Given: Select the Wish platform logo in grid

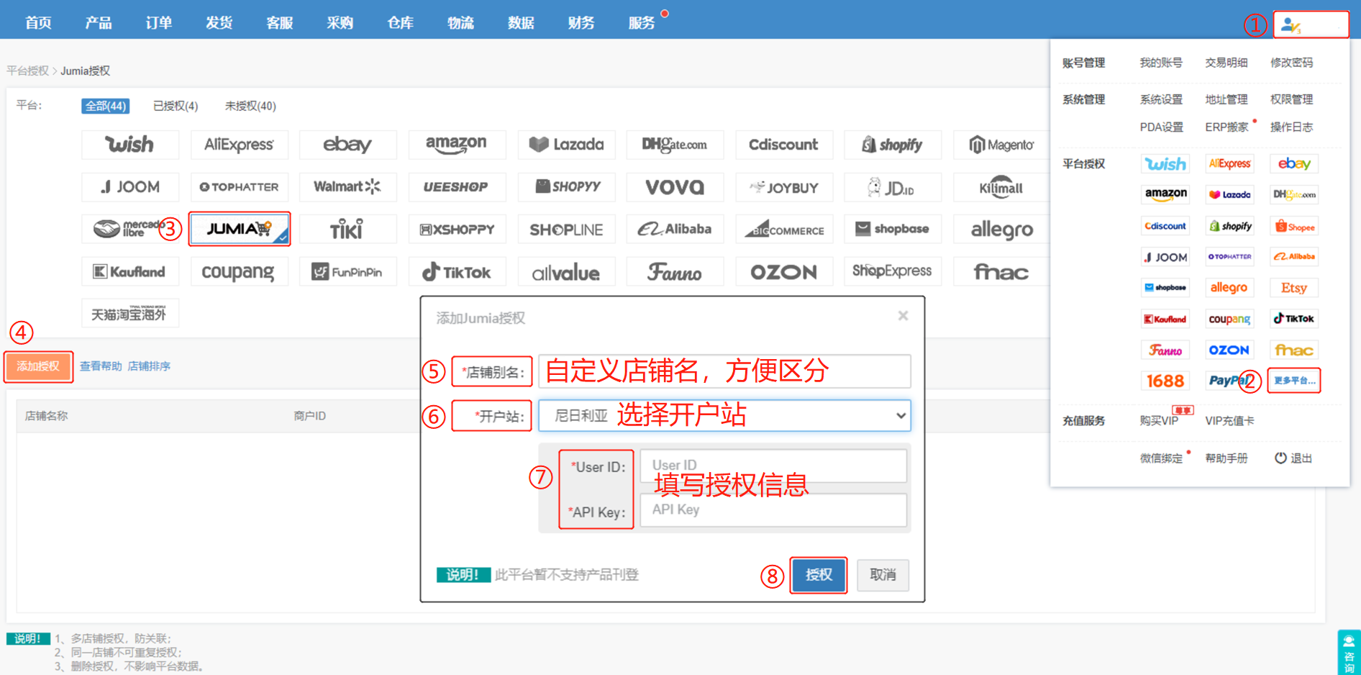Looking at the screenshot, I should click(x=130, y=145).
